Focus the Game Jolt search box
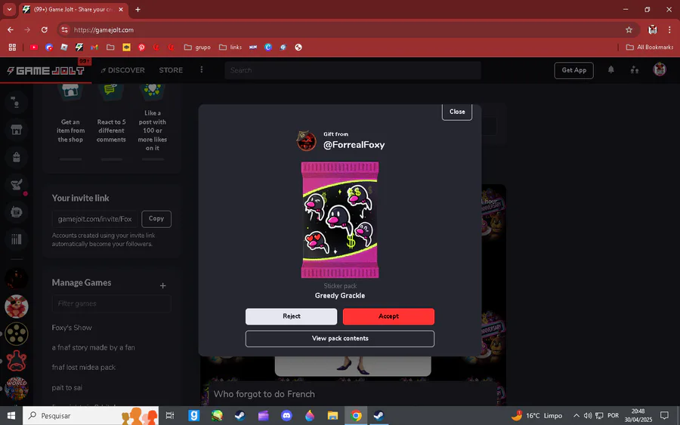Screen dimensions: 680x425 (x=353, y=70)
